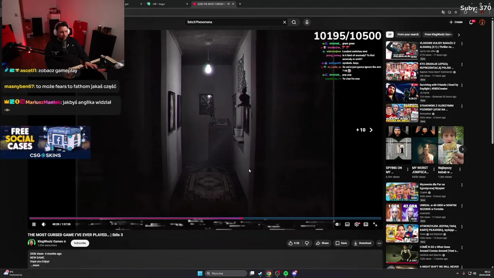Pause the YouTube video
The width and height of the screenshot is (494, 278).
pos(34,224)
